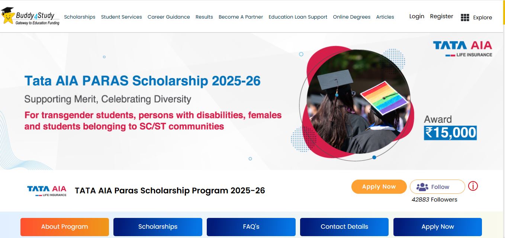Image resolution: width=505 pixels, height=238 pixels.
Task: Go to Results in the top navigation
Action: pos(204,17)
